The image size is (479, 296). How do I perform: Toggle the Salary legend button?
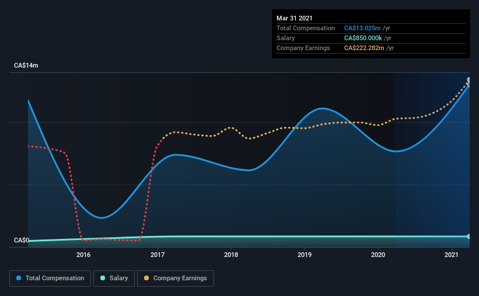(x=114, y=279)
